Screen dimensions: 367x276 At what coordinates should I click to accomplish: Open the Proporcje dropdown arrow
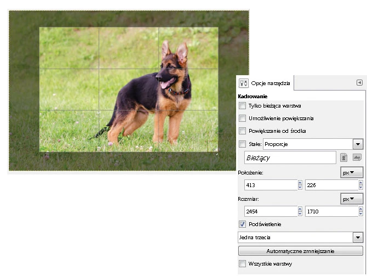click(x=358, y=144)
